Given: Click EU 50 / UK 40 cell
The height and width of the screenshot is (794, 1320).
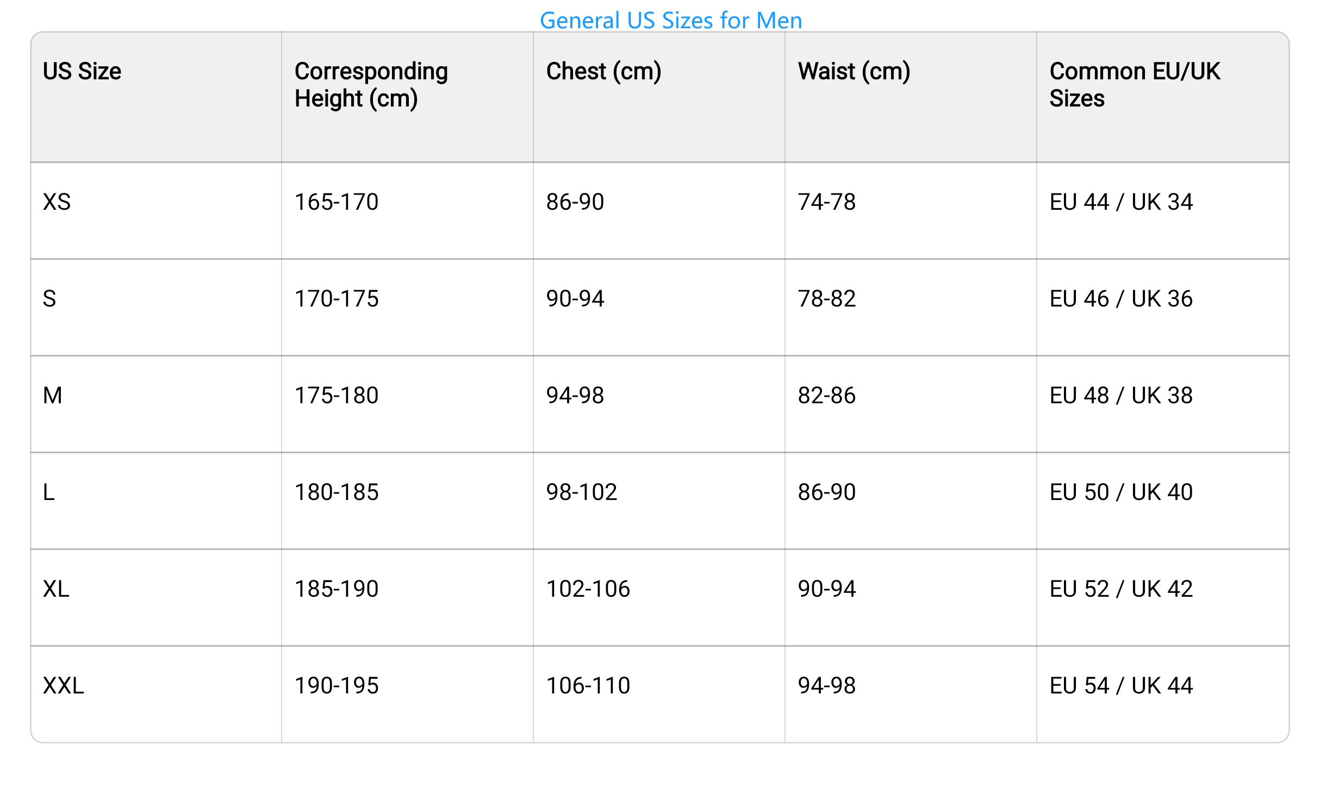Looking at the screenshot, I should (1163, 501).
